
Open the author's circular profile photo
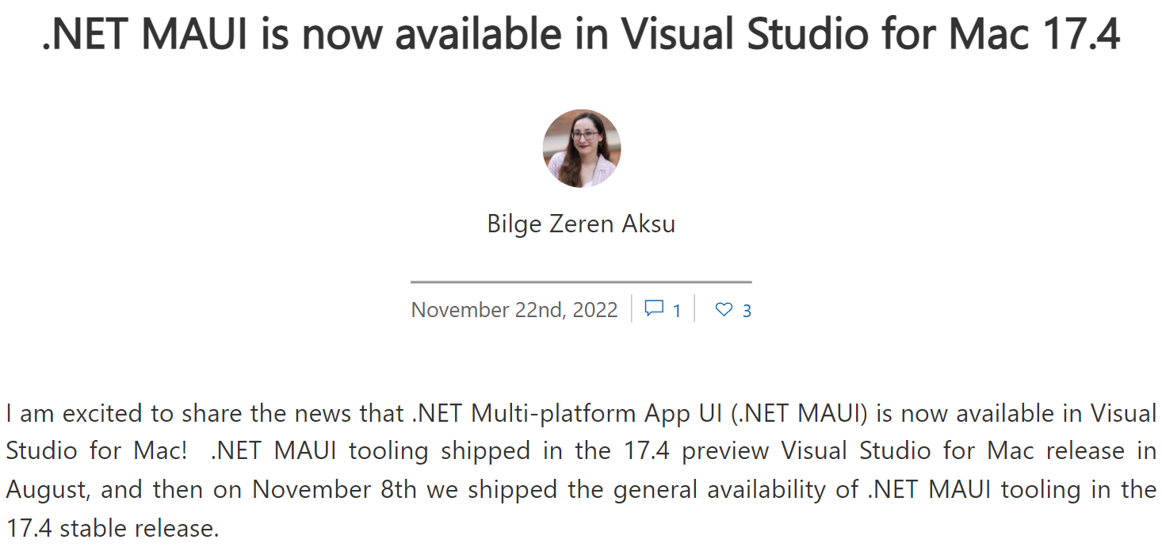[581, 148]
